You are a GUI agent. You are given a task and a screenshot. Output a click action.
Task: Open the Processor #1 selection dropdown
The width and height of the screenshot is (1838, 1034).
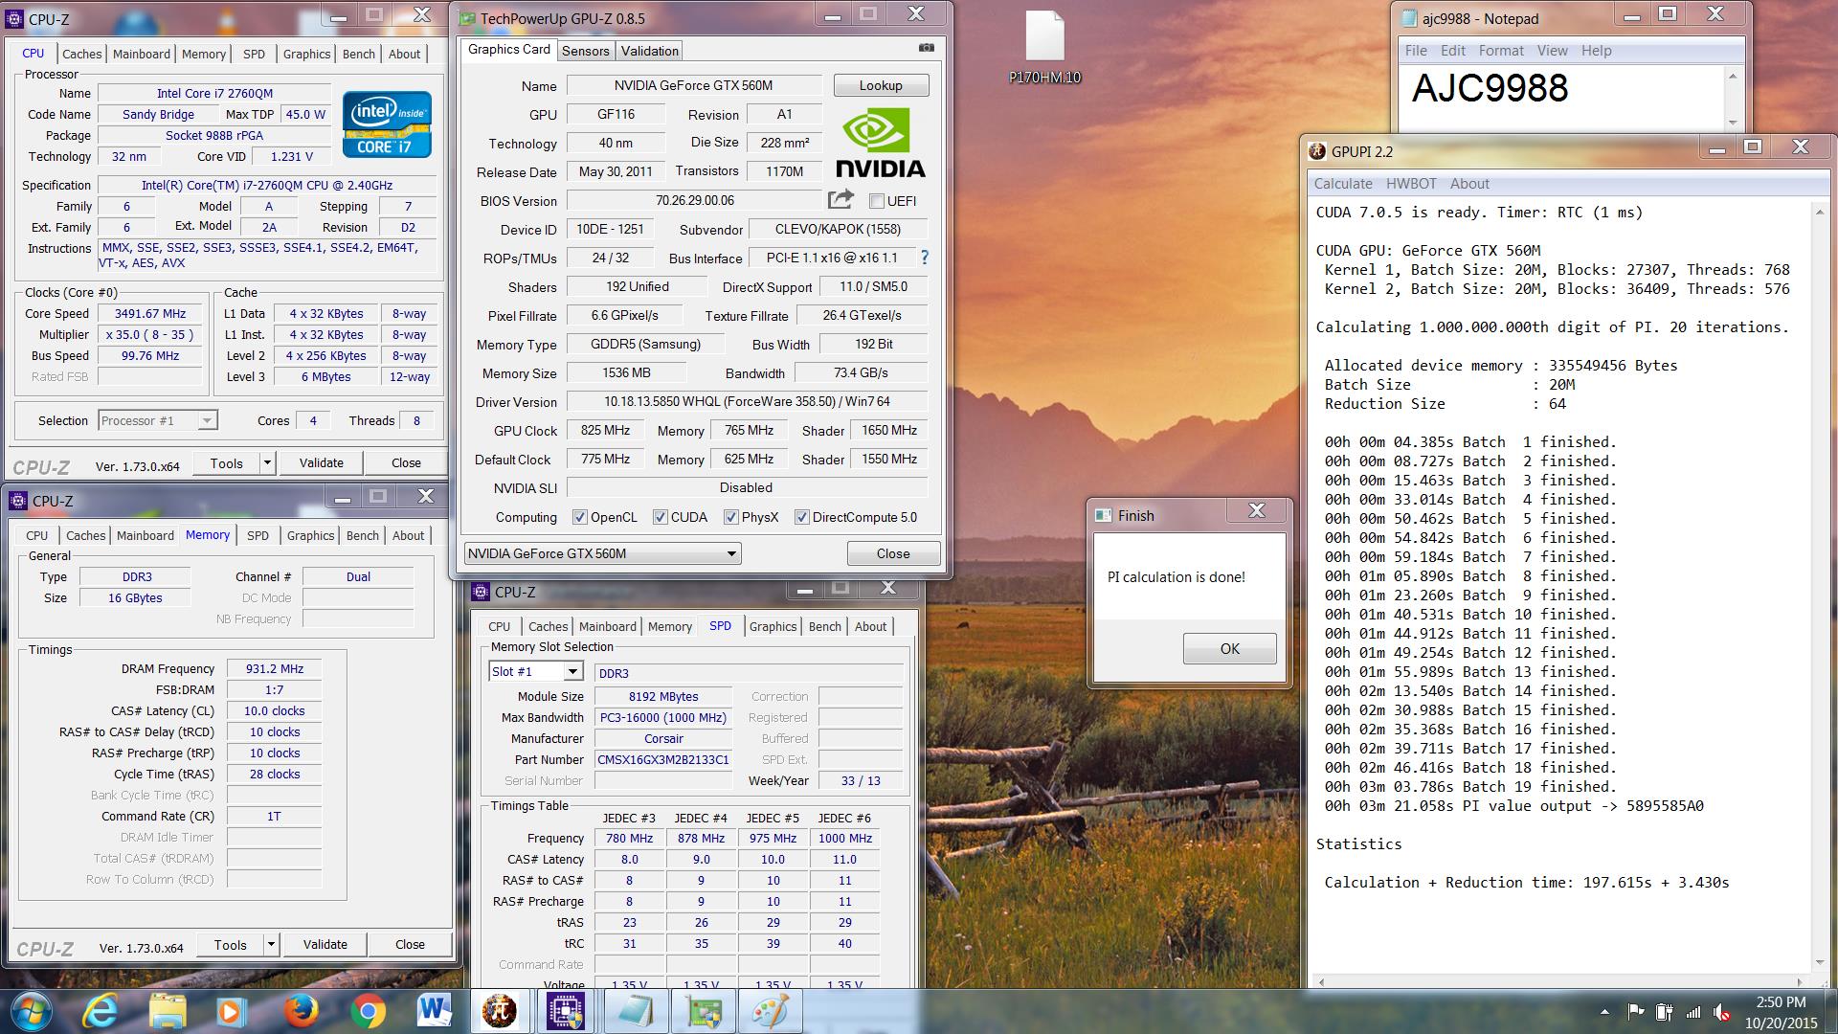point(158,420)
